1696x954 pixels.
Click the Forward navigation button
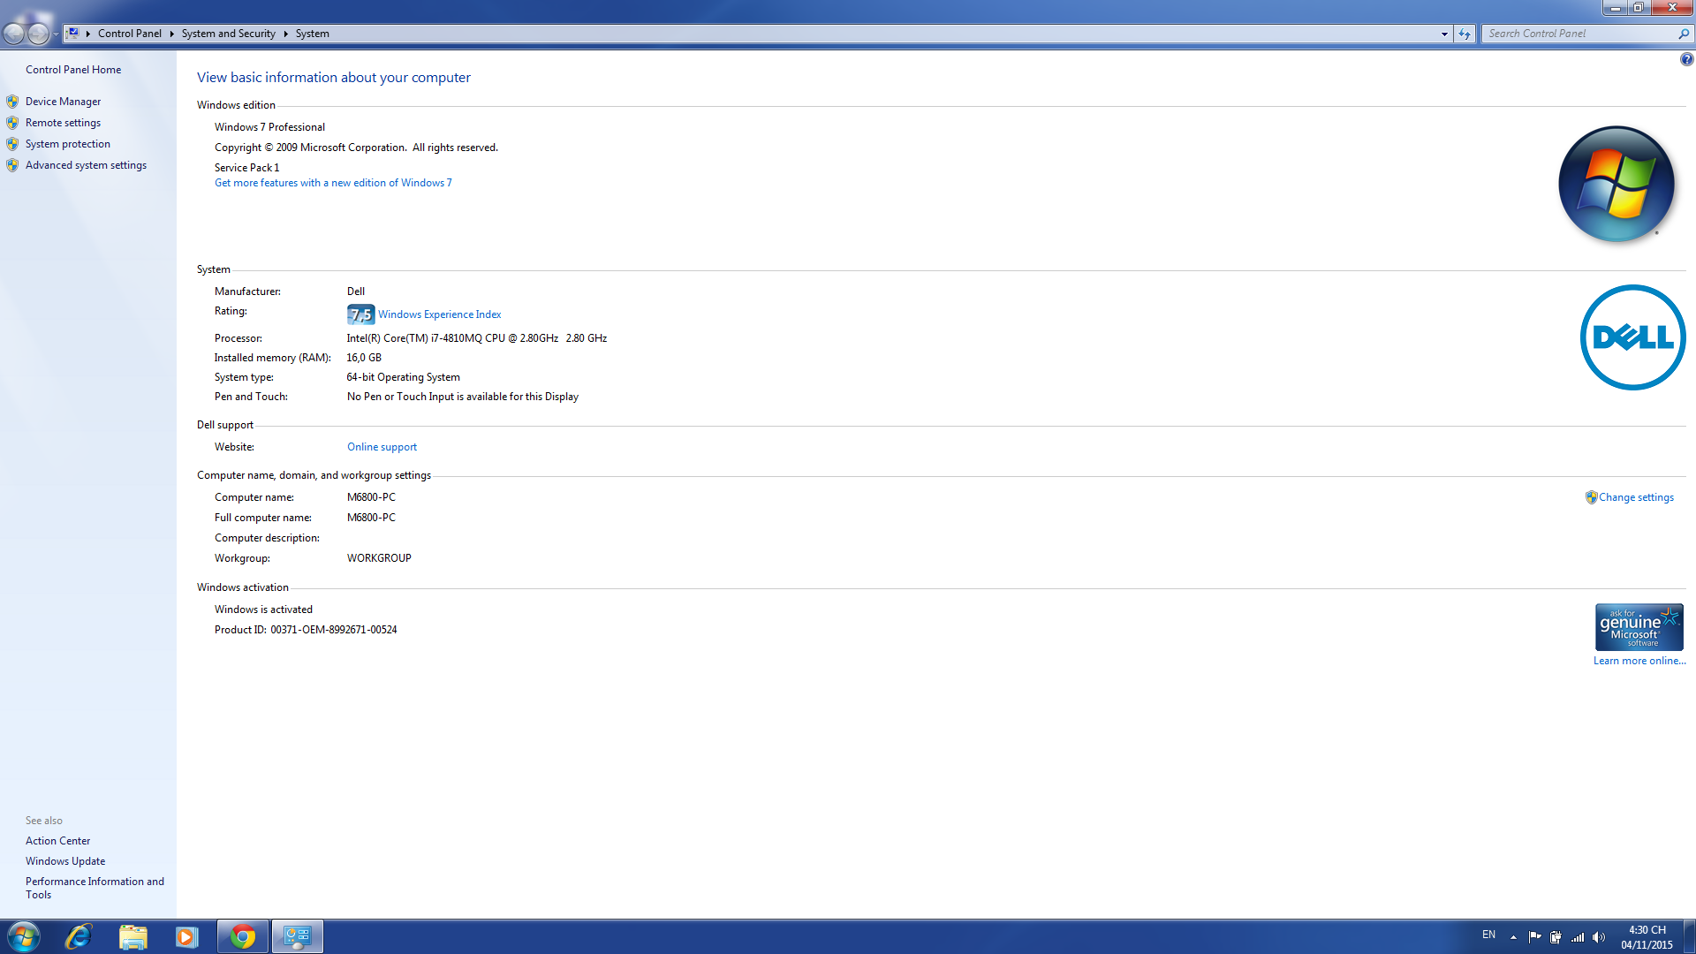pos(38,34)
